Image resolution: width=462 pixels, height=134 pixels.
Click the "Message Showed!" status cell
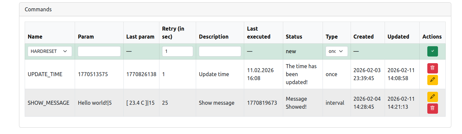tap(297, 103)
